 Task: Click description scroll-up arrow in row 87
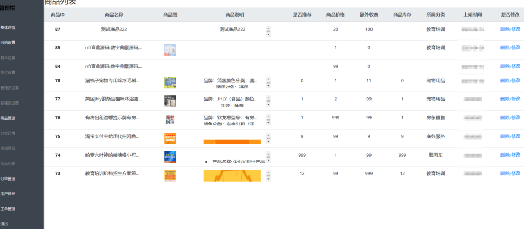click(x=268, y=28)
